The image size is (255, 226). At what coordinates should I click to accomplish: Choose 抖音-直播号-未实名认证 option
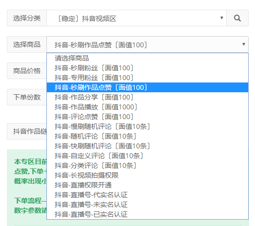point(148,205)
